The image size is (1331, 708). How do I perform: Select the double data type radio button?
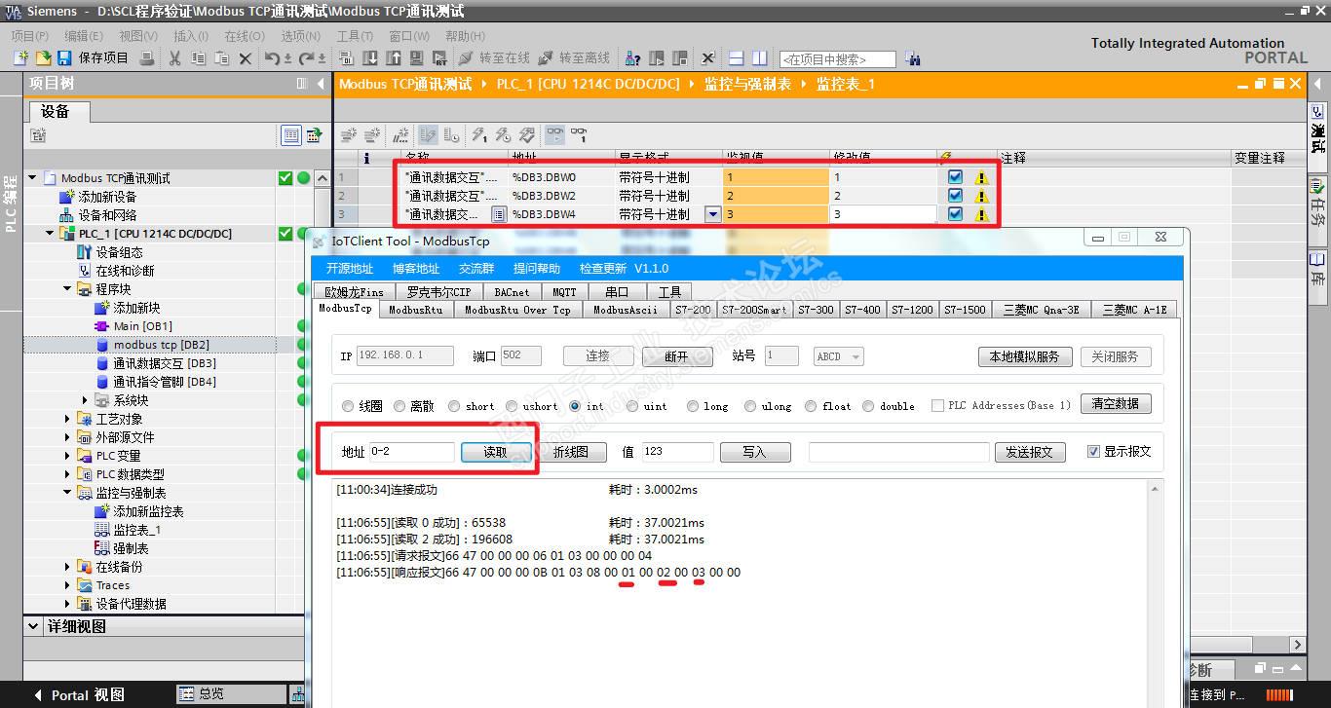[868, 406]
